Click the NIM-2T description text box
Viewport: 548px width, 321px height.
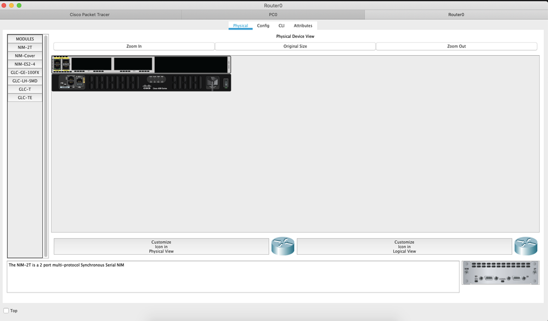point(233,277)
